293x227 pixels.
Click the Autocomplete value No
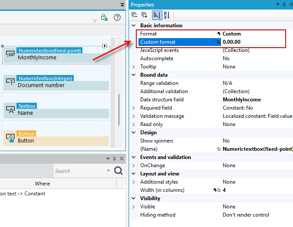226,58
